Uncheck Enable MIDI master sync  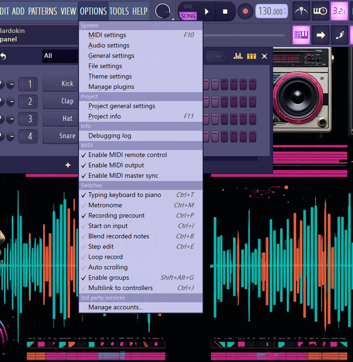141,176
